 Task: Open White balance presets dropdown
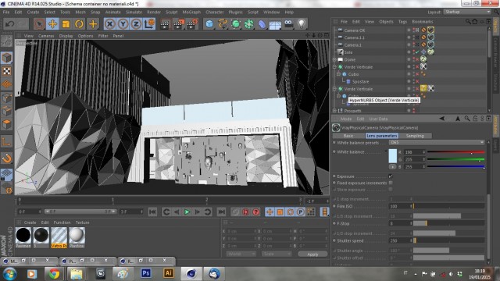coord(437,142)
